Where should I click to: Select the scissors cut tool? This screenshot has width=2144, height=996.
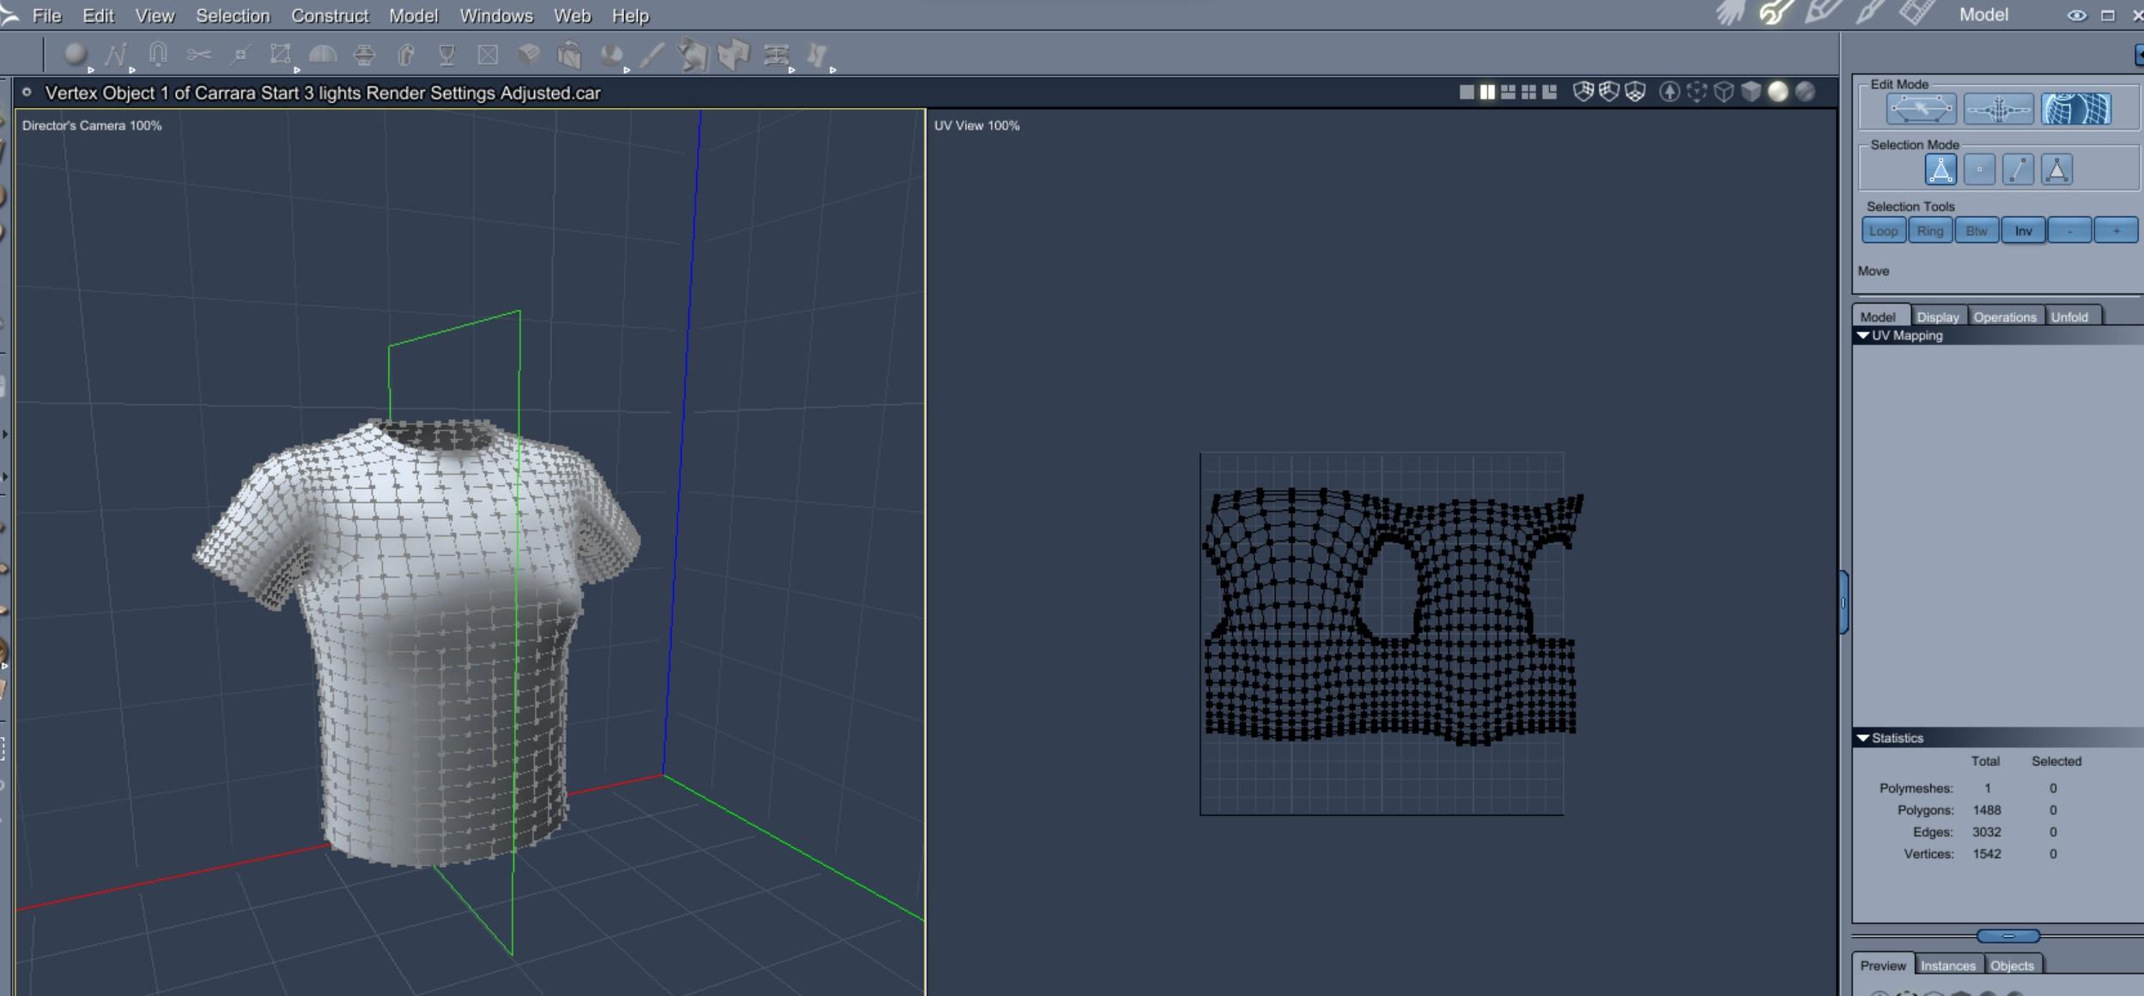pos(198,55)
